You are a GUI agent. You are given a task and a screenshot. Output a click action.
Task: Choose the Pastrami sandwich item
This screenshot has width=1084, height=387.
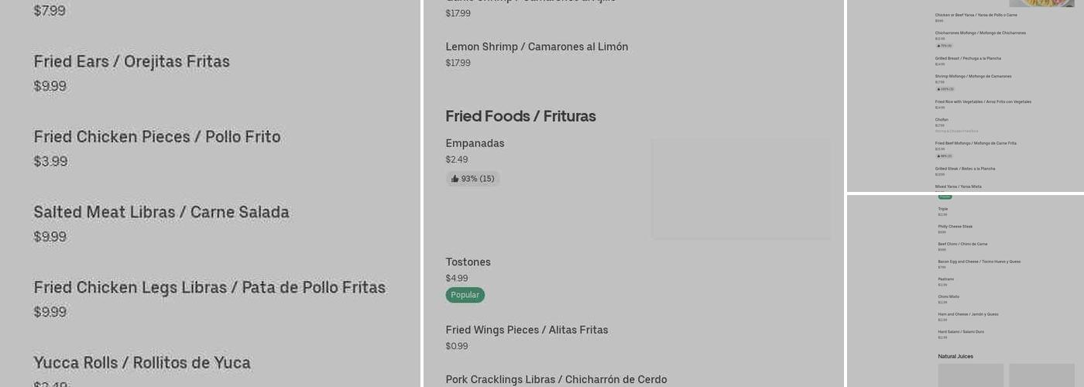(x=945, y=279)
